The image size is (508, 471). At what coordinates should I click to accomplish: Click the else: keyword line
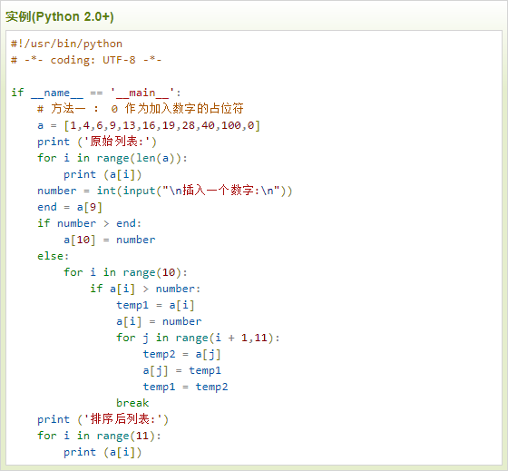(x=54, y=256)
